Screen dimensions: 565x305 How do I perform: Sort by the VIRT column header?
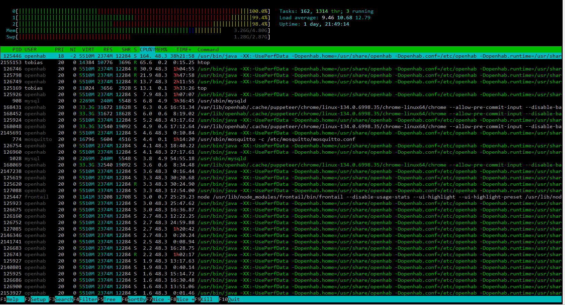[88, 50]
